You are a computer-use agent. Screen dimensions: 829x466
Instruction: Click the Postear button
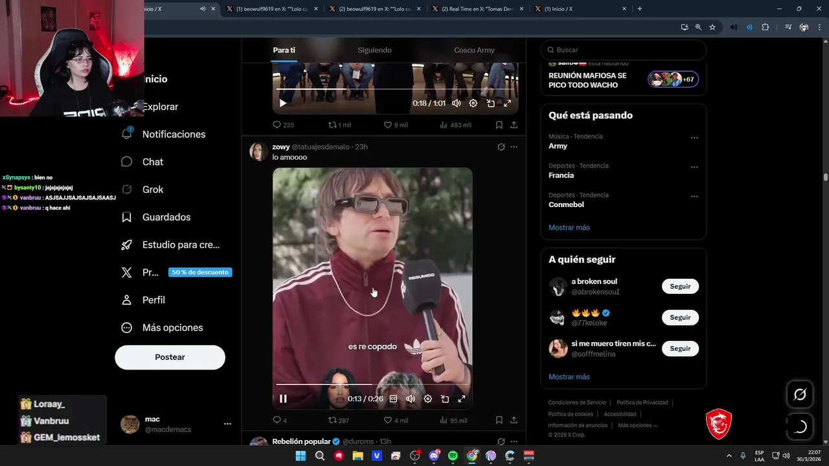(170, 357)
